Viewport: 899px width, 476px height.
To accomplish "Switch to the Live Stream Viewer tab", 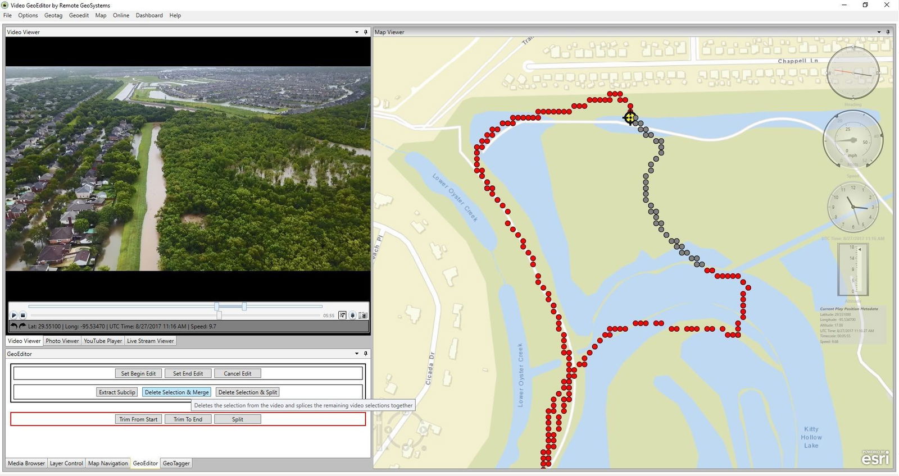I will 150,341.
